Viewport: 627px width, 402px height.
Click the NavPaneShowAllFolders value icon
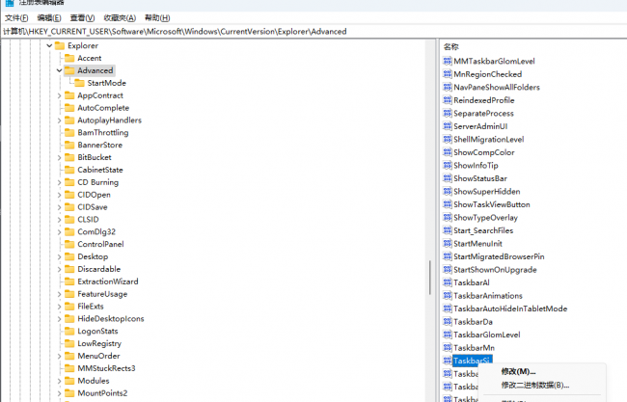pos(448,87)
